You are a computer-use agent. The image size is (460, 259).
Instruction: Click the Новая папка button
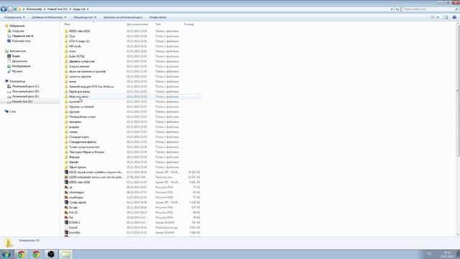point(157,17)
